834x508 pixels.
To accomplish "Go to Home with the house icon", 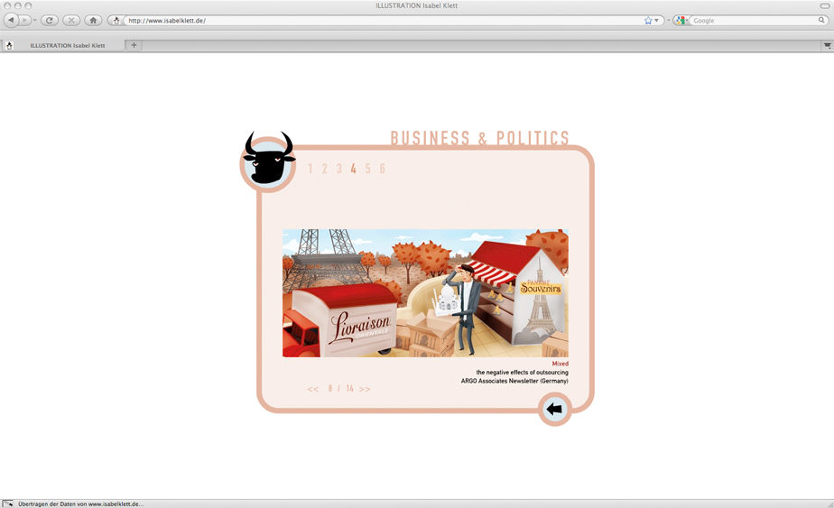I will point(93,20).
